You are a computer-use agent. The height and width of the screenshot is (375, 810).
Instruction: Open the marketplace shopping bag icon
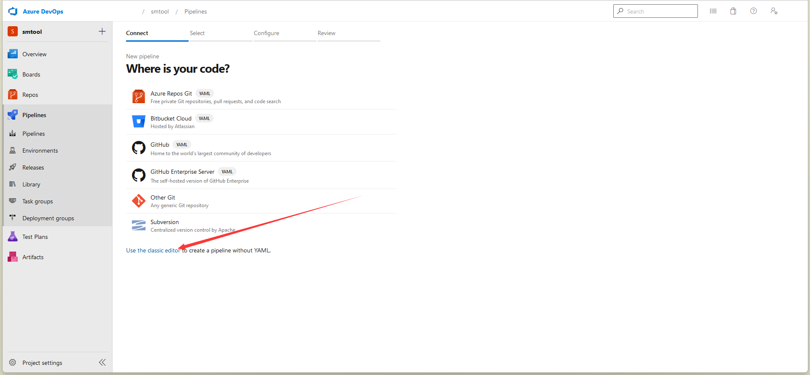click(733, 11)
